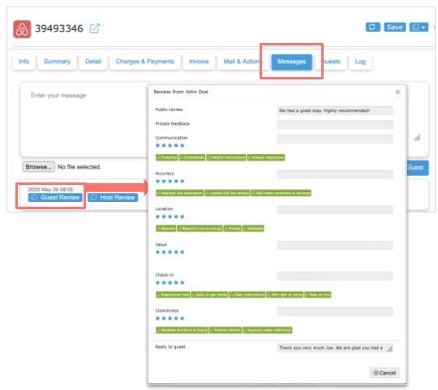This screenshot has height=390, width=438.
Task: Click the Location comment field
Action: point(335,210)
